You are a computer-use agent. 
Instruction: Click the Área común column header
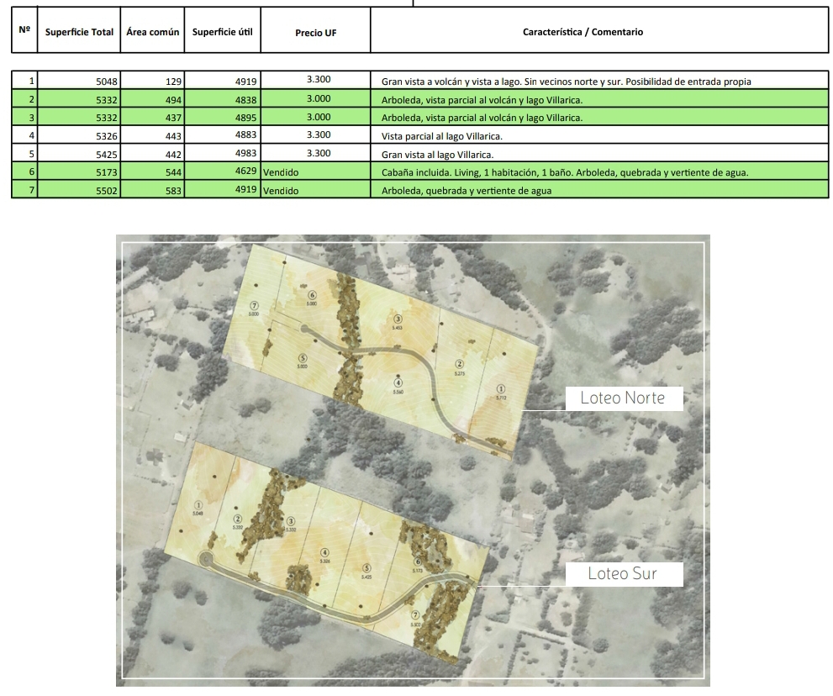(152, 32)
